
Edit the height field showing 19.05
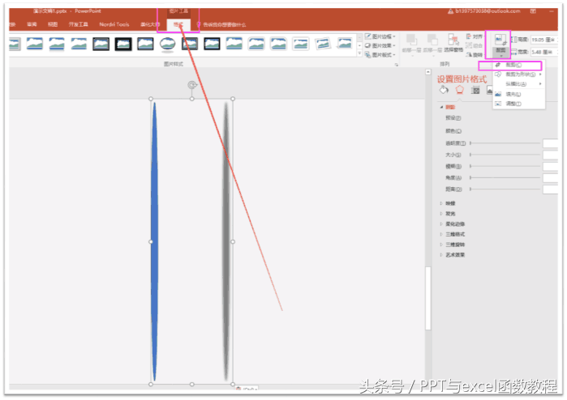pyautogui.click(x=543, y=40)
